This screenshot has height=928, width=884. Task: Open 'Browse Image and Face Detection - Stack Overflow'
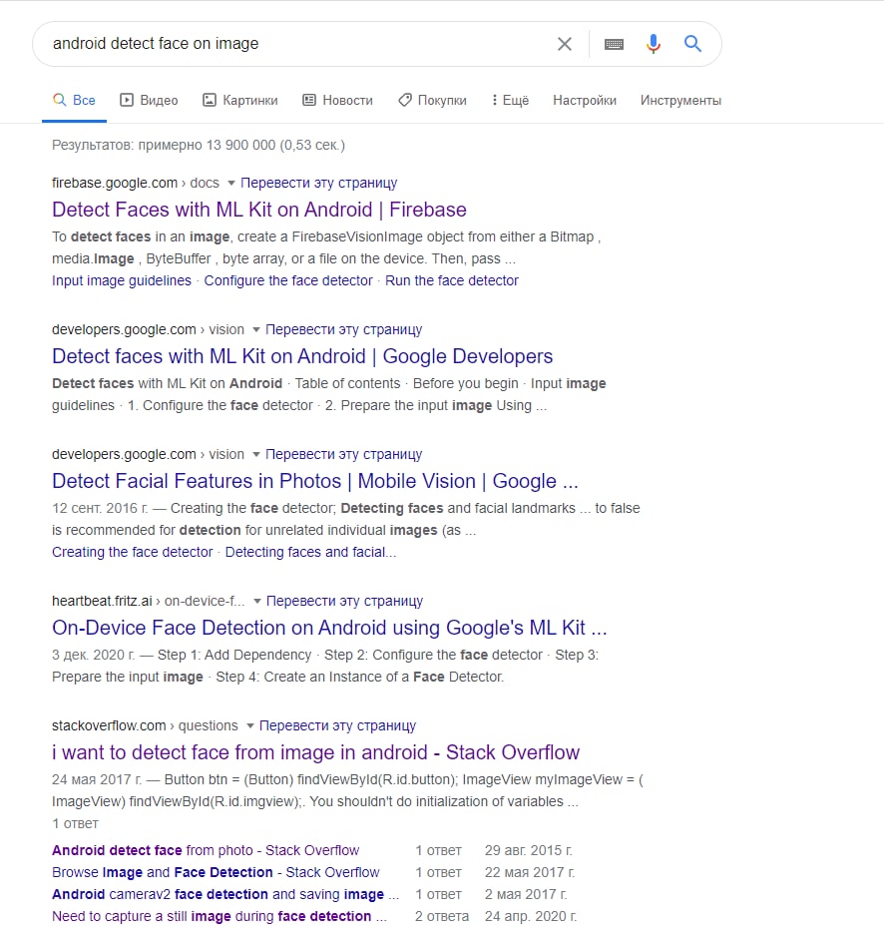tap(216, 872)
